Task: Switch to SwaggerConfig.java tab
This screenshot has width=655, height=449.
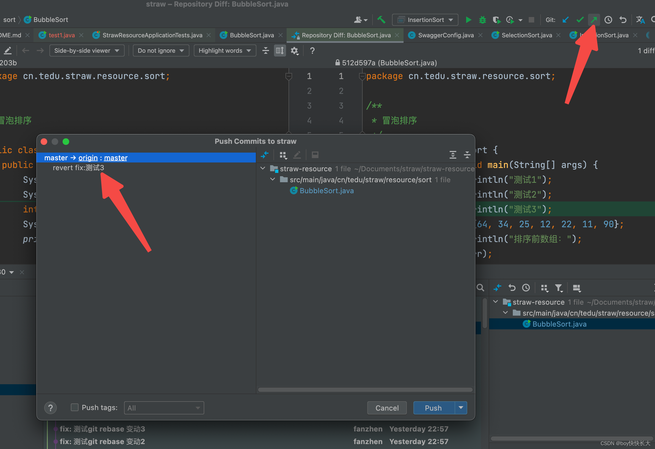Action: (x=445, y=35)
